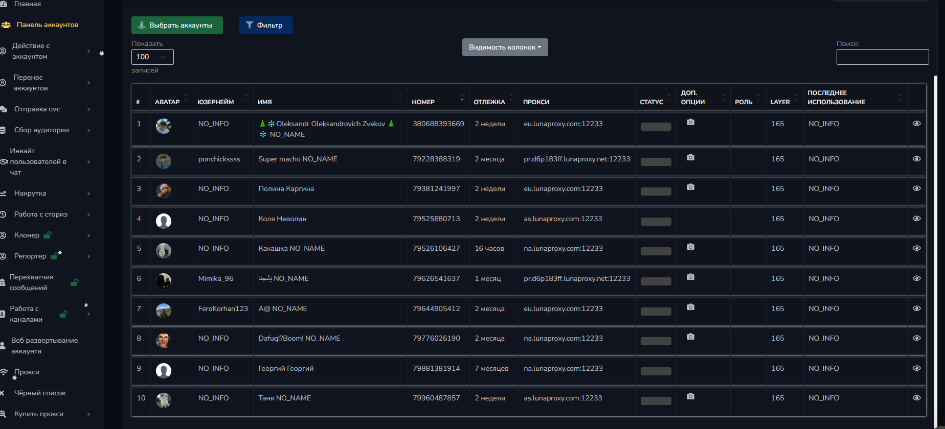The height and width of the screenshot is (429, 945).
Task: Toggle eye icon for ponchickssss row
Action: pyautogui.click(x=916, y=159)
